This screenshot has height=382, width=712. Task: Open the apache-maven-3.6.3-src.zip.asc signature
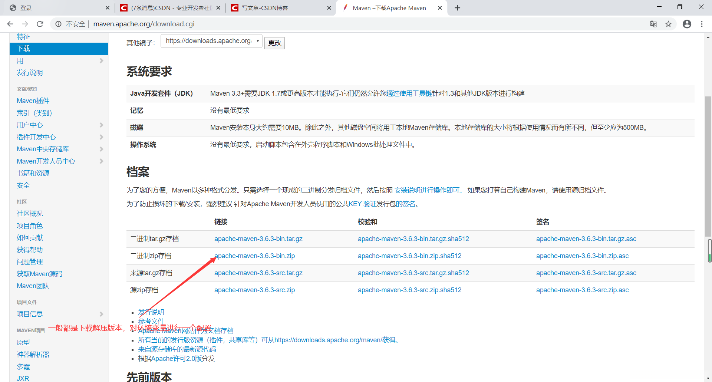pos(583,290)
